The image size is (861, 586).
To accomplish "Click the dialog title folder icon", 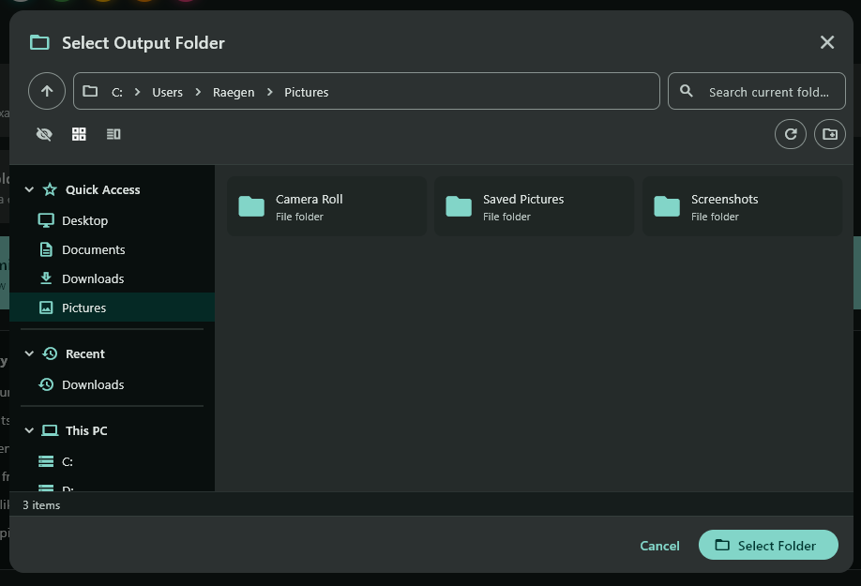I will click(x=39, y=42).
